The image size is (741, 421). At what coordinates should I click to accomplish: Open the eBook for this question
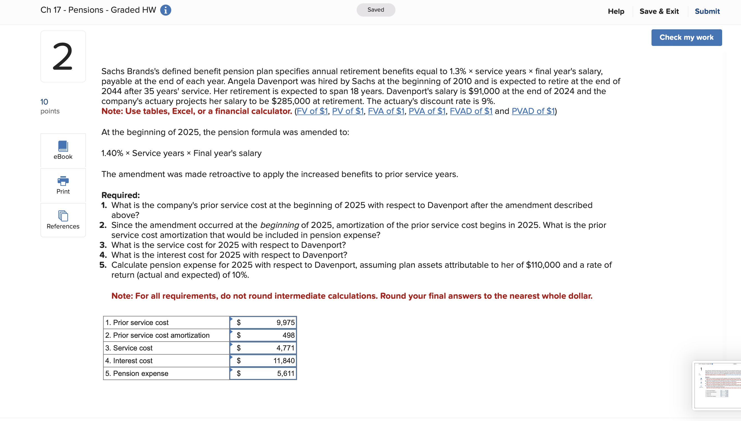click(63, 150)
